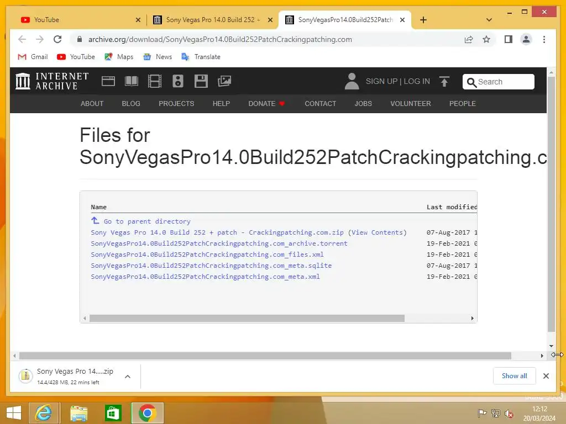Open the _archive.torrent file link
Screen dimensions: 566x424
point(219,243)
